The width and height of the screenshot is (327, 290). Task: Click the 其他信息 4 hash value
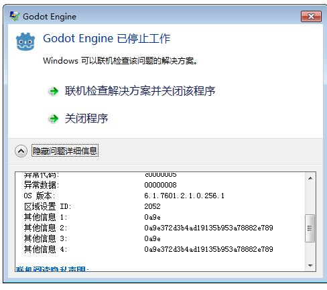208,249
